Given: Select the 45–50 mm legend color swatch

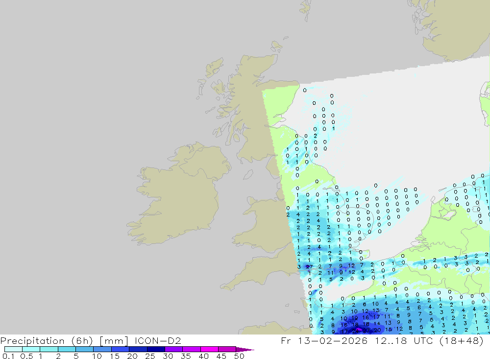Looking at the screenshot, I should 227,349.
